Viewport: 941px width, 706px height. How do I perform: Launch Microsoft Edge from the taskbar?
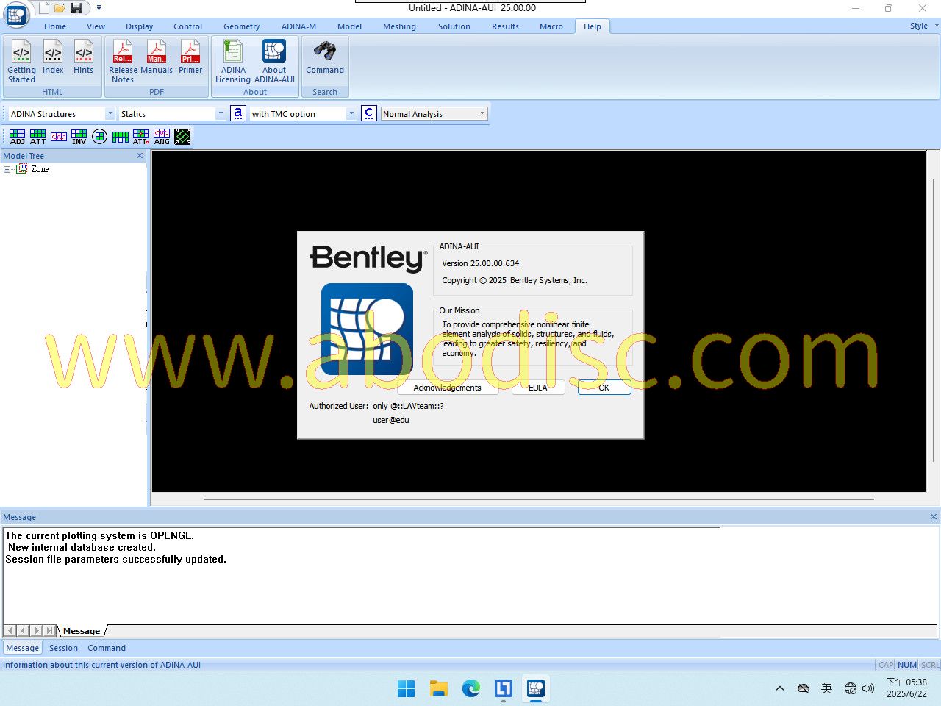(x=471, y=688)
